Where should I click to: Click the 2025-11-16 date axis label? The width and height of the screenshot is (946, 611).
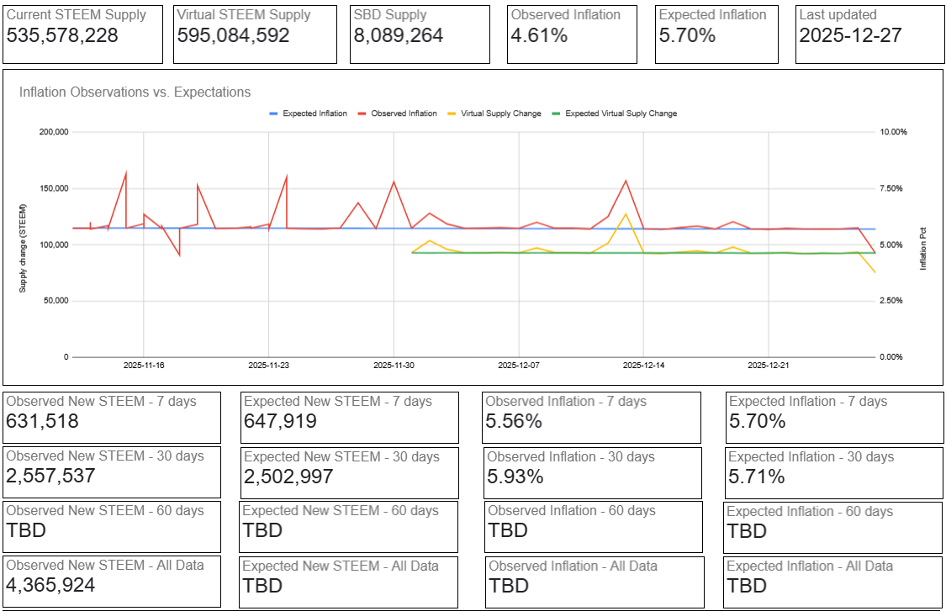tap(144, 366)
